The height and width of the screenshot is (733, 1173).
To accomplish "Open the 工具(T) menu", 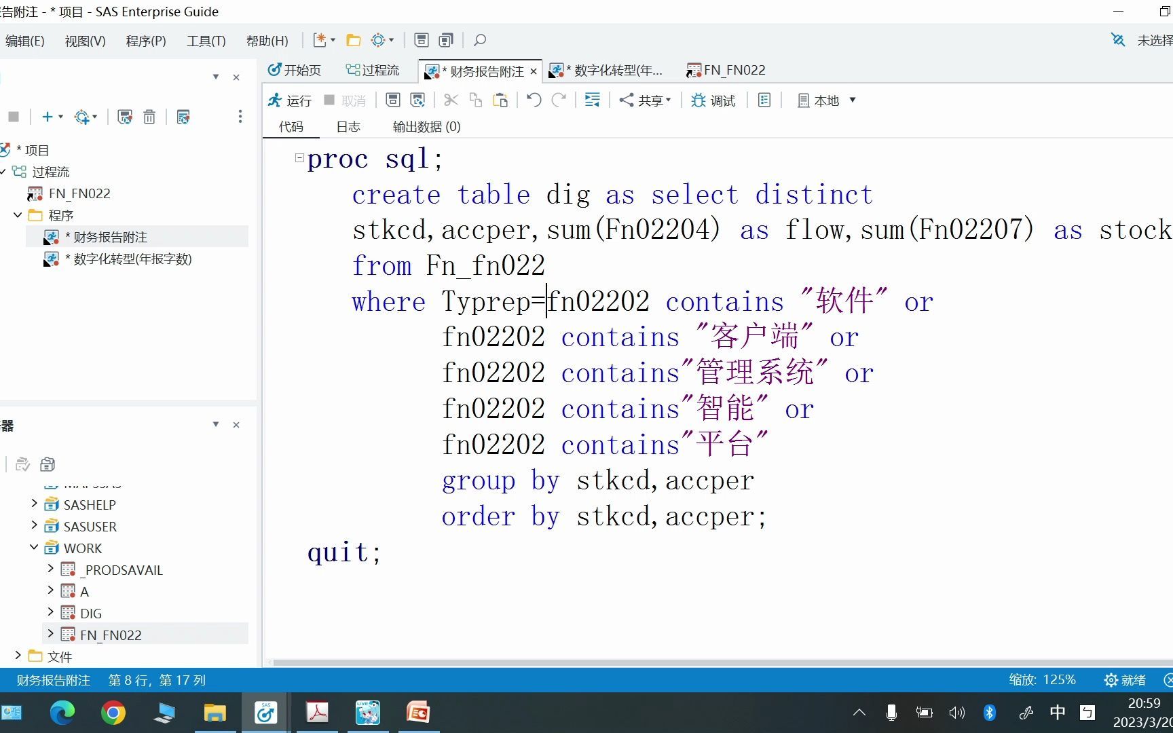I will coord(206,41).
